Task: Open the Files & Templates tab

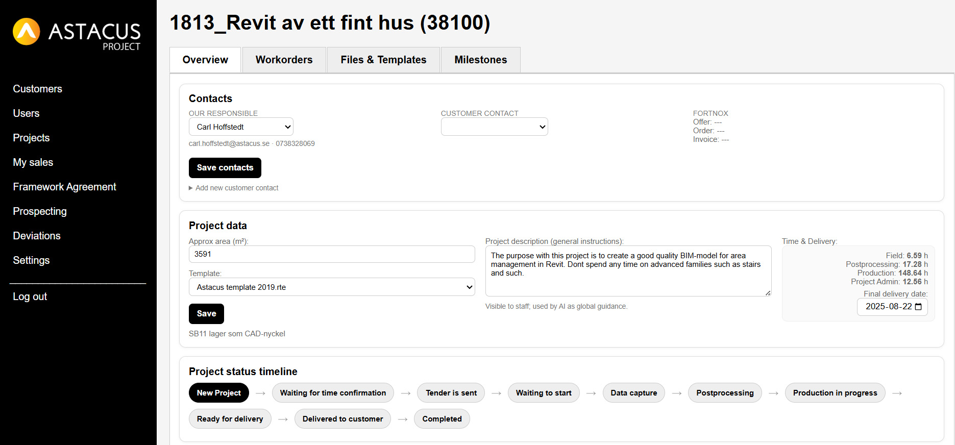Action: pos(383,60)
